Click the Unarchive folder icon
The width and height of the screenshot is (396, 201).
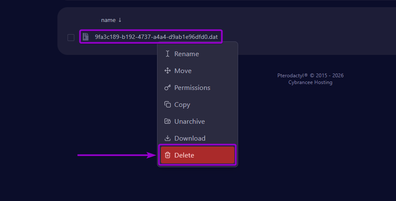(168, 122)
